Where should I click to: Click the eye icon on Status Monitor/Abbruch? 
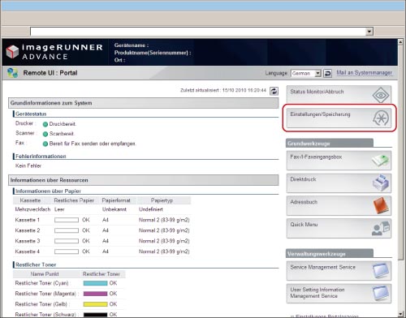click(381, 95)
